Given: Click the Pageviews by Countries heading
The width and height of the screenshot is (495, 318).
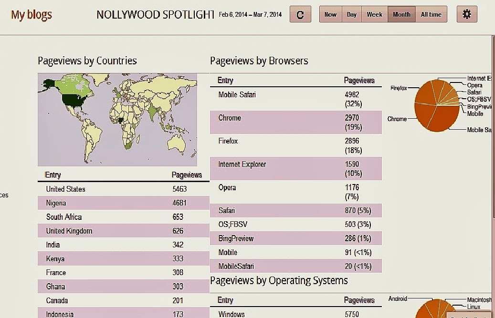Looking at the screenshot, I should (87, 61).
